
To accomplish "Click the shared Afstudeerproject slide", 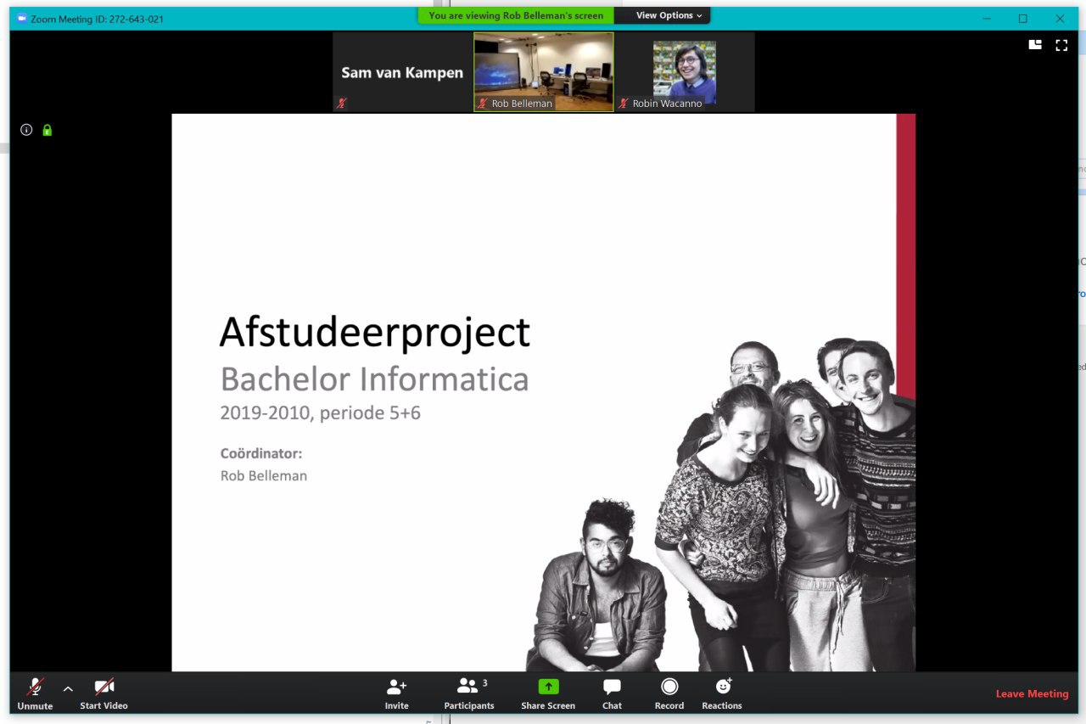I will (543, 392).
